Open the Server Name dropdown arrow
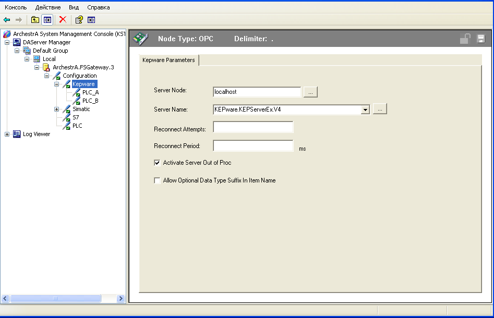The image size is (494, 318). click(365, 109)
